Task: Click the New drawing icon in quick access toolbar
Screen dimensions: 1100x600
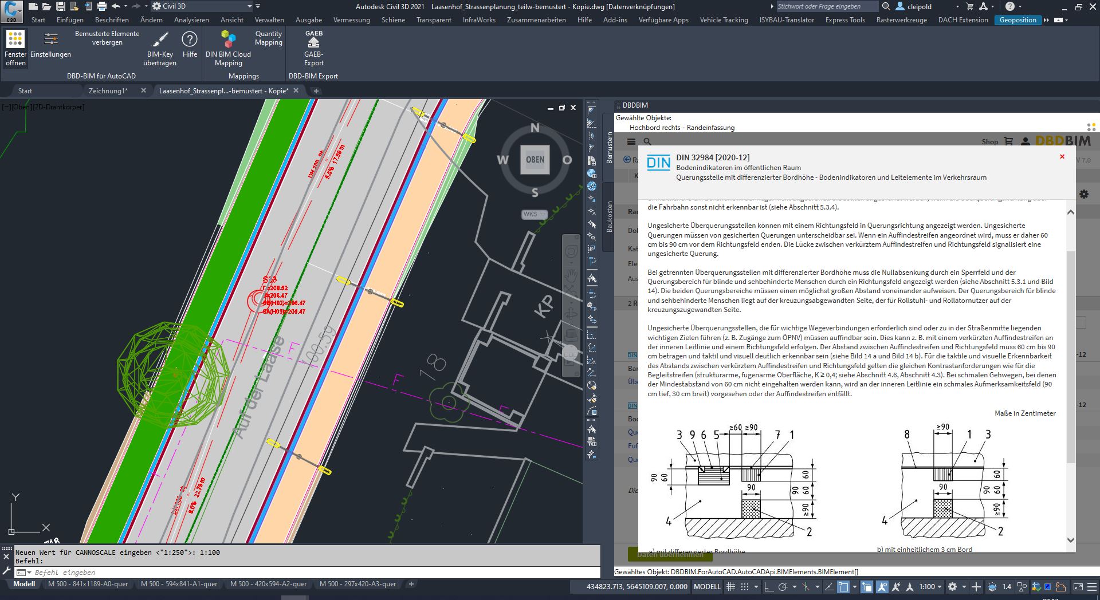Action: pyautogui.click(x=33, y=6)
